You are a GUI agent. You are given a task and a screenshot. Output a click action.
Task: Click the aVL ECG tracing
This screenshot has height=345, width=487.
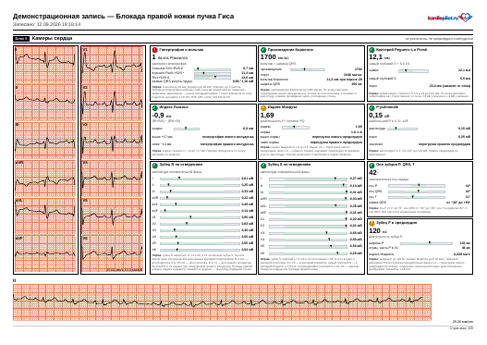coord(45,216)
